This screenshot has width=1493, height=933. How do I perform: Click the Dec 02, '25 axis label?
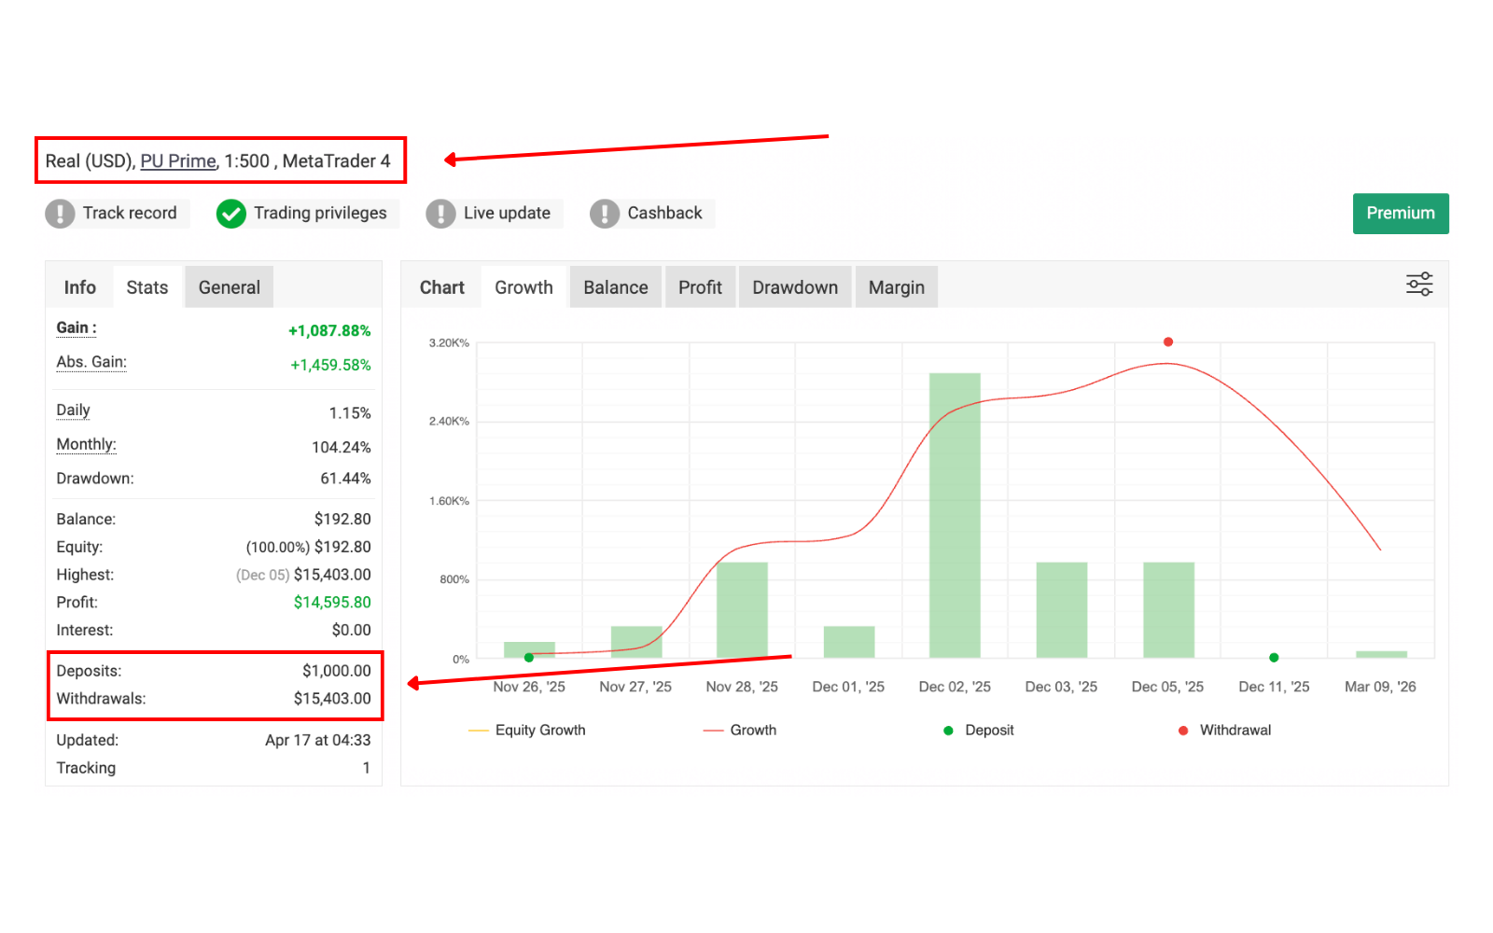pos(955,687)
